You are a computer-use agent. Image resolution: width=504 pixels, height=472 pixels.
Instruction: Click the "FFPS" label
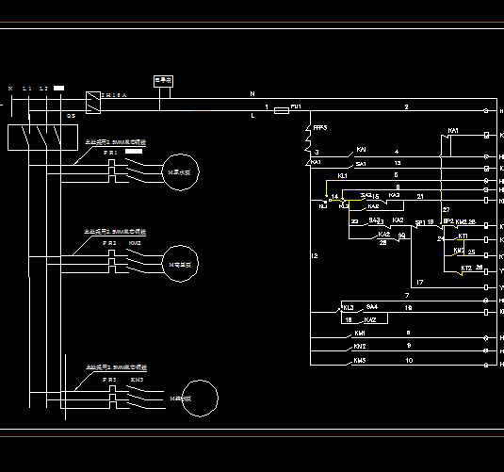[320, 127]
